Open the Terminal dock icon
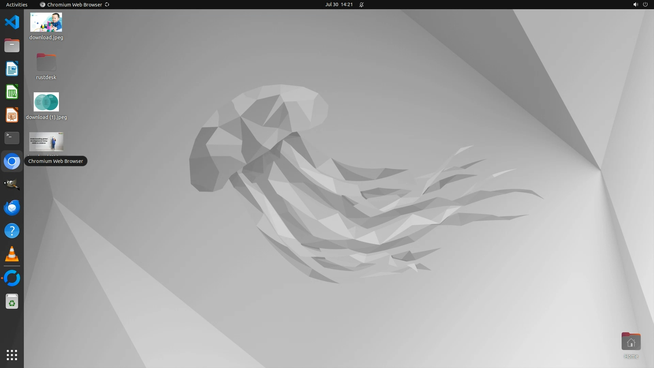654x368 pixels. 12,138
